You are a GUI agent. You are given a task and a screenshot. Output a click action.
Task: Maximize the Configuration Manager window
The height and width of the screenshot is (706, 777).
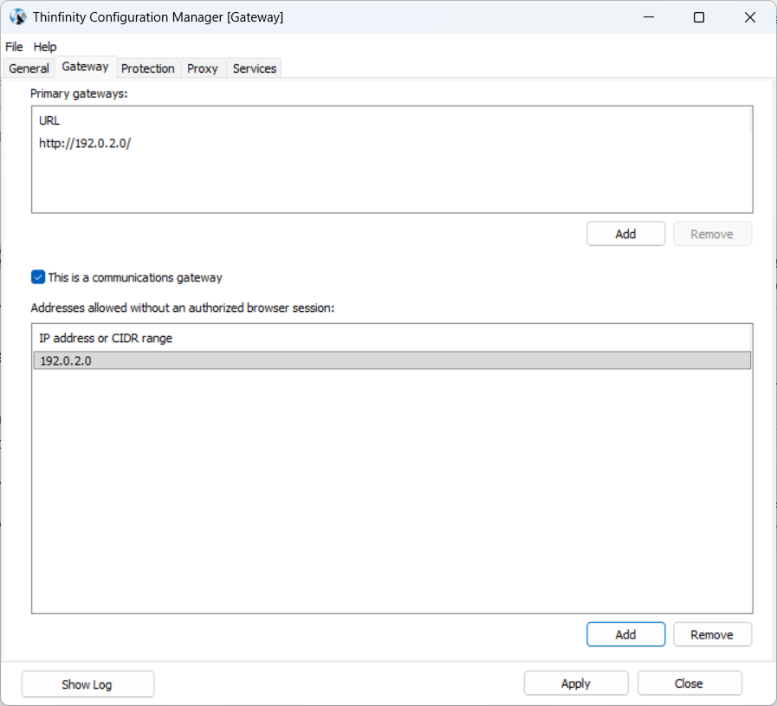point(699,17)
